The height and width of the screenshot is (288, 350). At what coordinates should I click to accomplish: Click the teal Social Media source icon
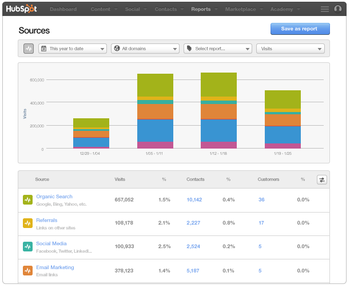coord(27,246)
